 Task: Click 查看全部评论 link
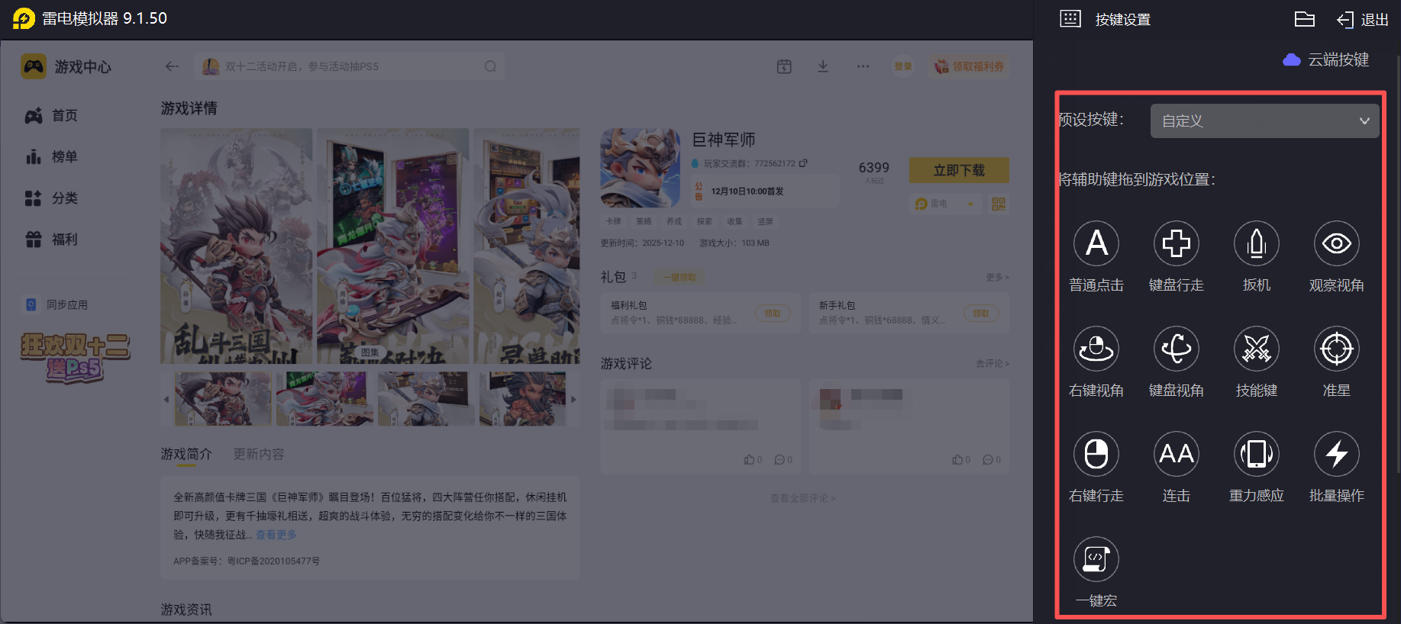802,498
